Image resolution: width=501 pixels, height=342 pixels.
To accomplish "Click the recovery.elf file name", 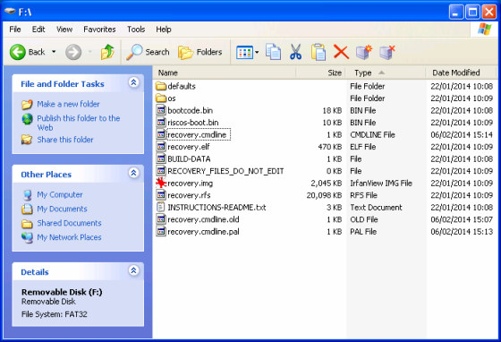I will (189, 147).
